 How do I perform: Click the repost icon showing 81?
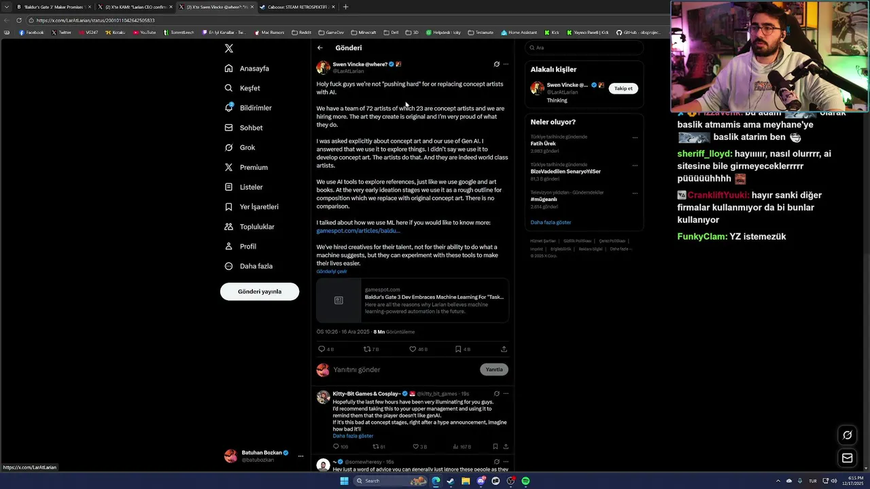click(375, 447)
